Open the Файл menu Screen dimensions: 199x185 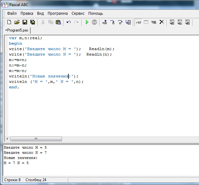[12, 13]
